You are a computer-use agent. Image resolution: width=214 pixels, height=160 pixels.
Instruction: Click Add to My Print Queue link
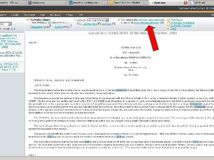[x=182, y=23]
